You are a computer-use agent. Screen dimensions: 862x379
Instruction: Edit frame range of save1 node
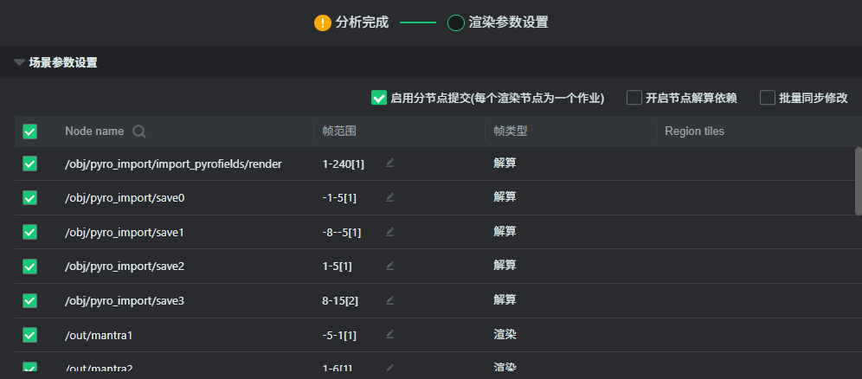click(390, 232)
